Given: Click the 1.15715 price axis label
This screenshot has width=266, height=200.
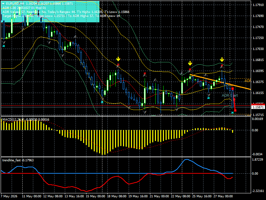Looking at the screenshot, I should (x=258, y=115).
